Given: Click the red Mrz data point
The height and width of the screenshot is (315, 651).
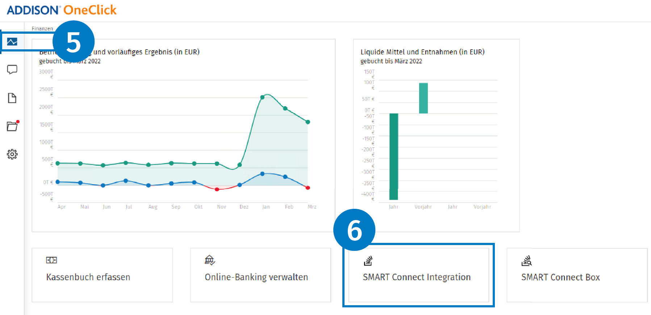Looking at the screenshot, I should point(308,188).
